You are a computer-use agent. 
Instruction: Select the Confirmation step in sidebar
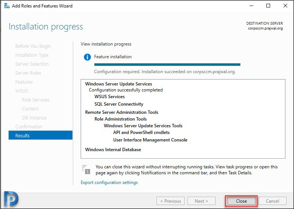[29, 127]
